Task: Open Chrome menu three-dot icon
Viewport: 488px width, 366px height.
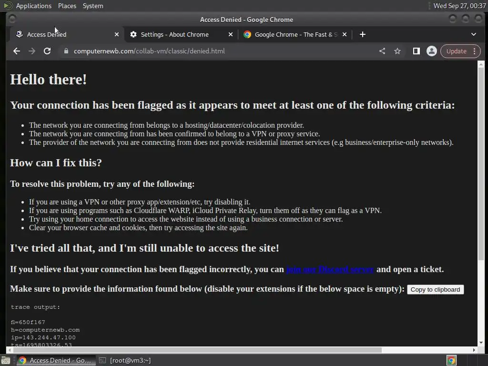Action: [x=474, y=51]
